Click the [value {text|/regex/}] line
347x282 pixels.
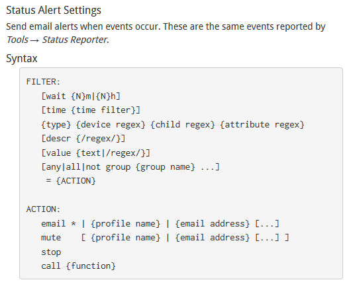tap(95, 153)
